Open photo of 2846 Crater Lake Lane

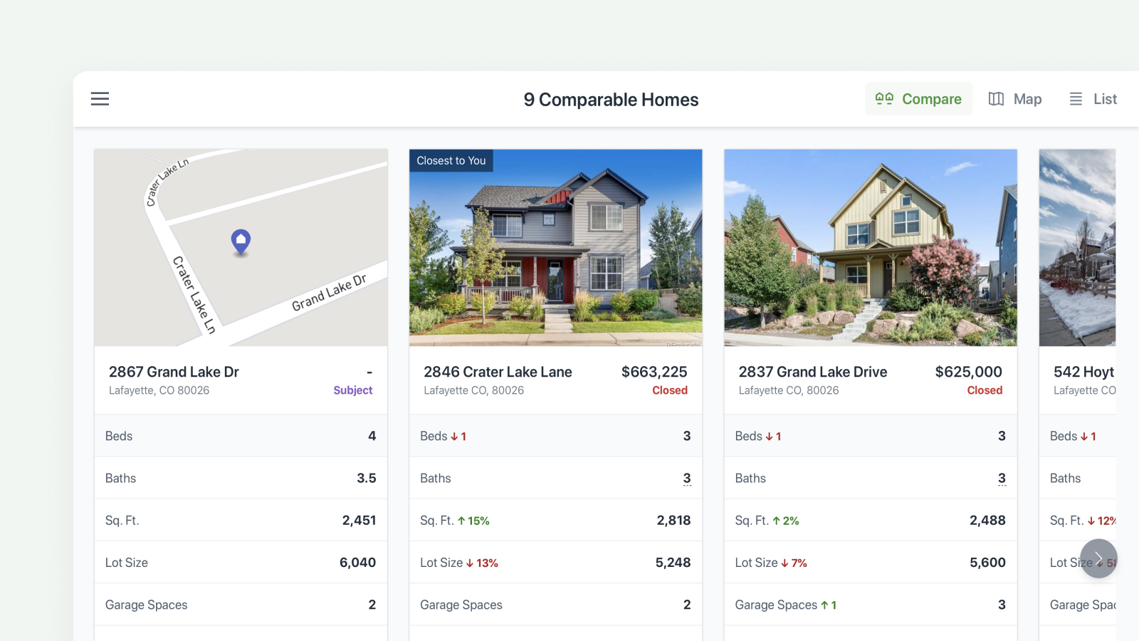pyautogui.click(x=555, y=248)
